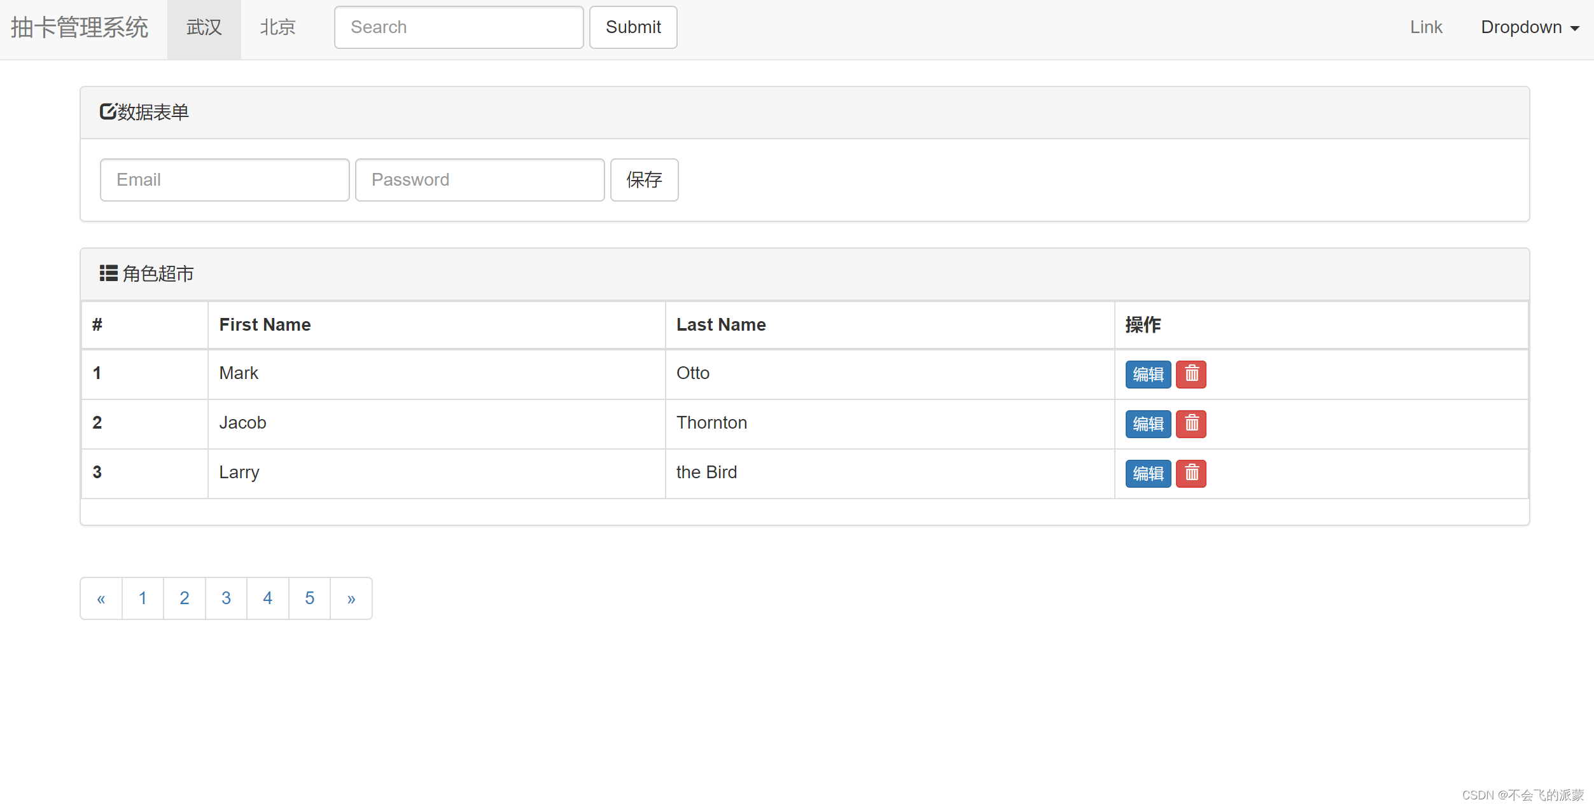Go to page 3 in pagination
The width and height of the screenshot is (1594, 807).
[226, 598]
